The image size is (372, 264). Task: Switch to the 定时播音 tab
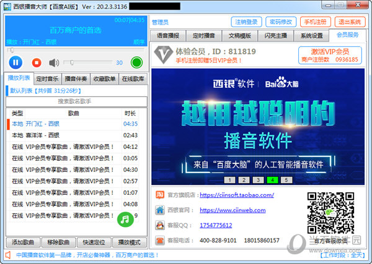pos(204,36)
